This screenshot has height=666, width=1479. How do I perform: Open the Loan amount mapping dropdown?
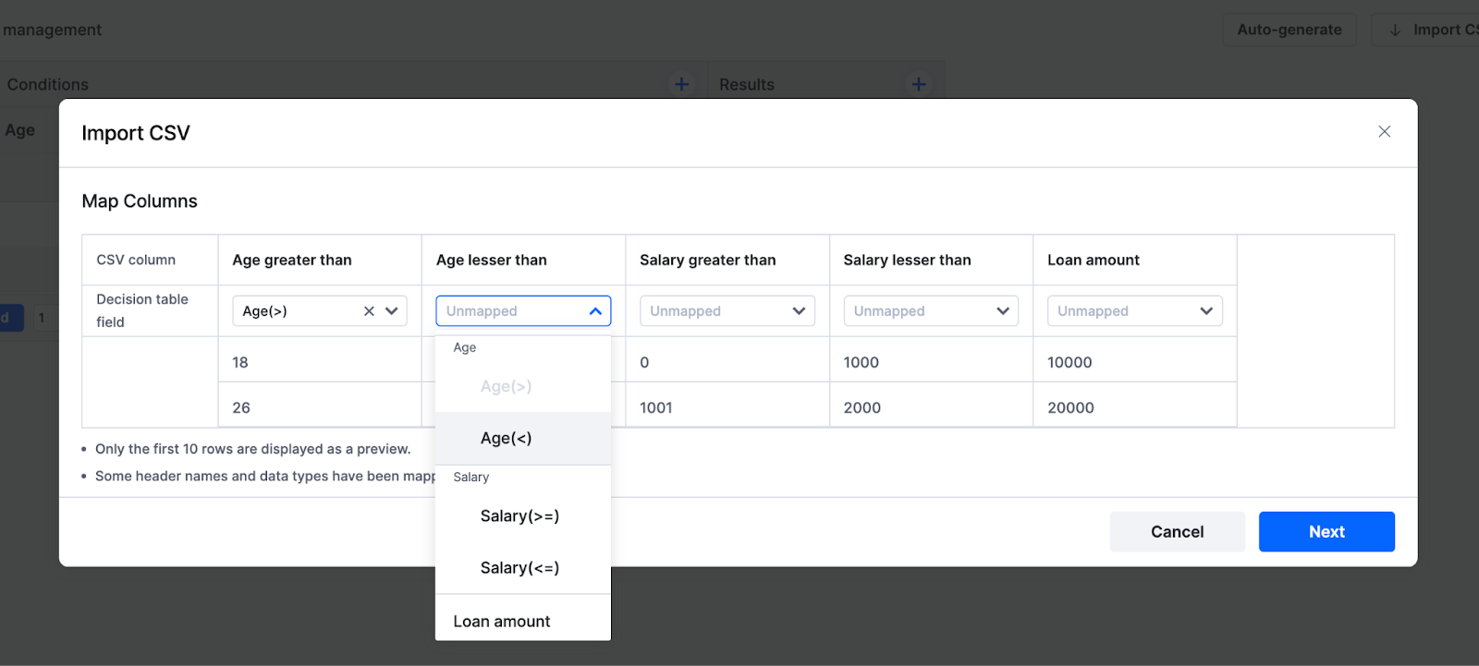(x=1134, y=311)
